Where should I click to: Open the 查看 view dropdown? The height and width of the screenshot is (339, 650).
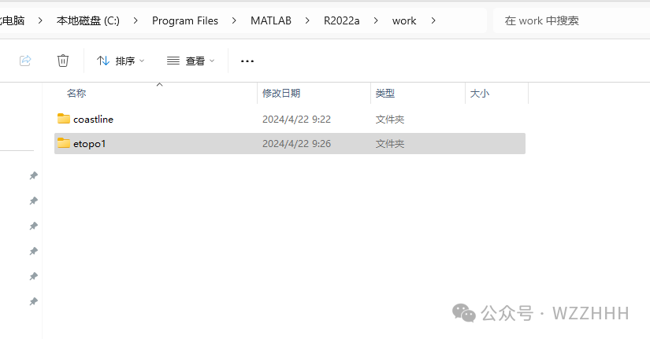tap(191, 61)
